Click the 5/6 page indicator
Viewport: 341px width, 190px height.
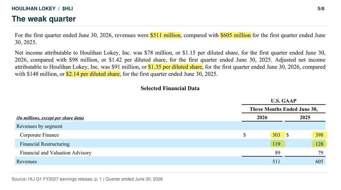[321, 9]
